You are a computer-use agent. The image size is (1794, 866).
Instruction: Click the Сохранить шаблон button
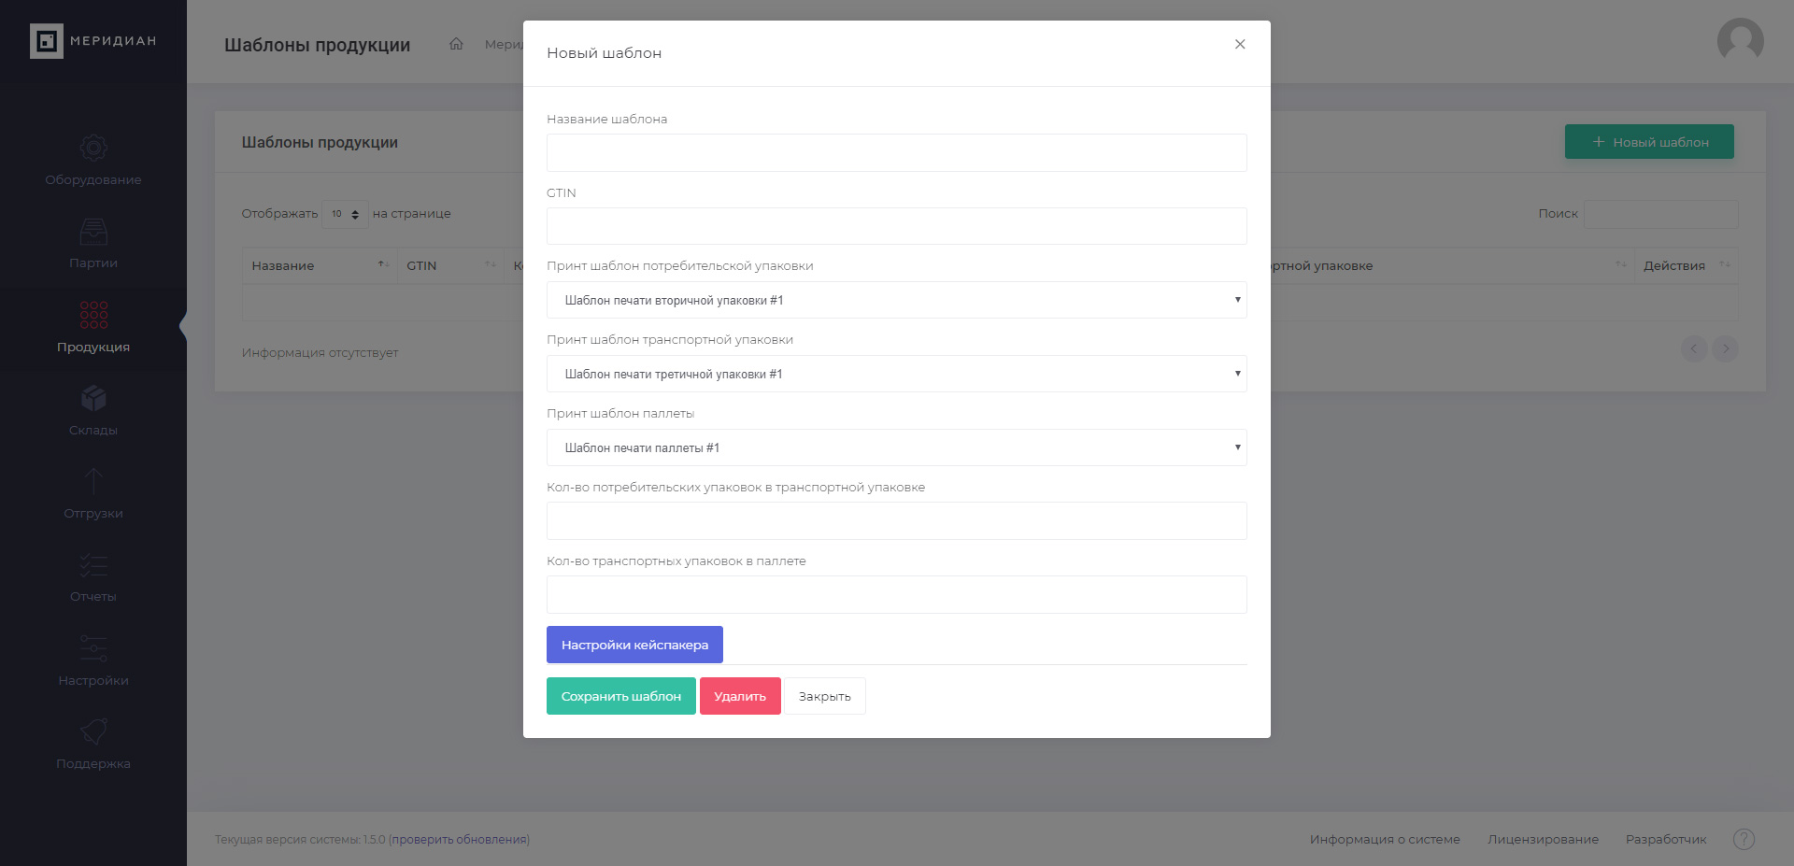(x=621, y=696)
